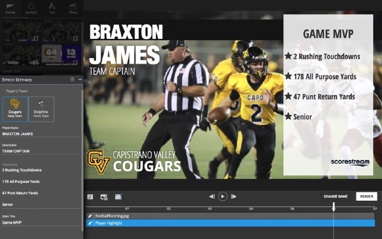
Task: Step back to previous frame
Action: 212,196
